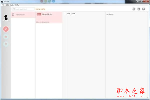Screen dimensions: 150x100
Task: Focus the input search text field
Action: (x=23, y=9)
